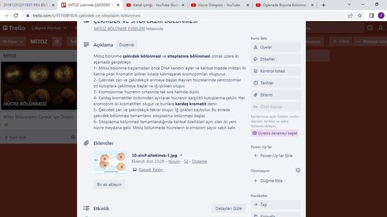Open the tab search chevron

pyautogui.click(x=350, y=4)
